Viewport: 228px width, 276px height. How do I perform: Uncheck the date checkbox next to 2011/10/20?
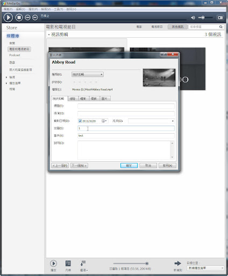[80, 121]
